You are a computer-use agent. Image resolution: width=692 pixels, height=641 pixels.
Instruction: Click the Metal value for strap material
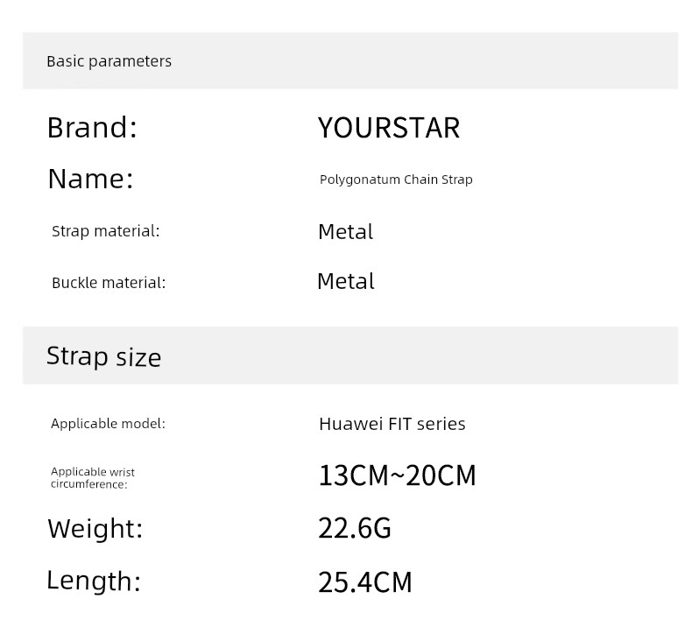(x=345, y=231)
